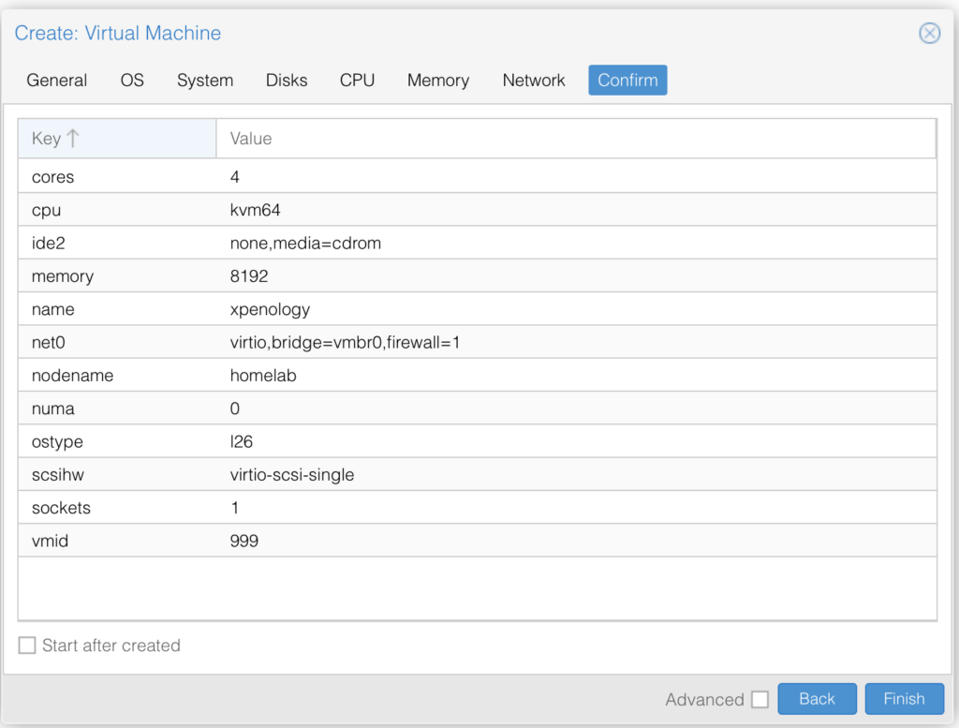Toggle the Advanced checkbox
The height and width of the screenshot is (728, 959).
point(760,700)
